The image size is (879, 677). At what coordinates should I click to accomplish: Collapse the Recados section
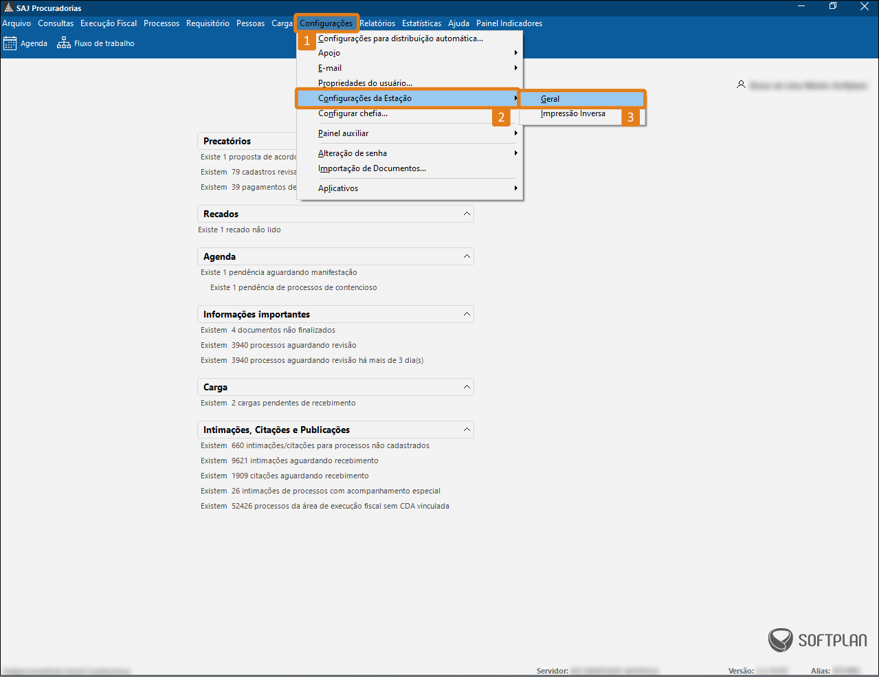pyautogui.click(x=467, y=214)
